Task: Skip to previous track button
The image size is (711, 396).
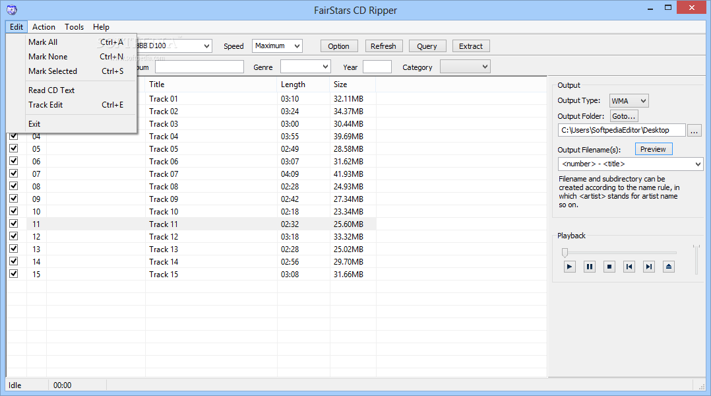Action: point(629,267)
